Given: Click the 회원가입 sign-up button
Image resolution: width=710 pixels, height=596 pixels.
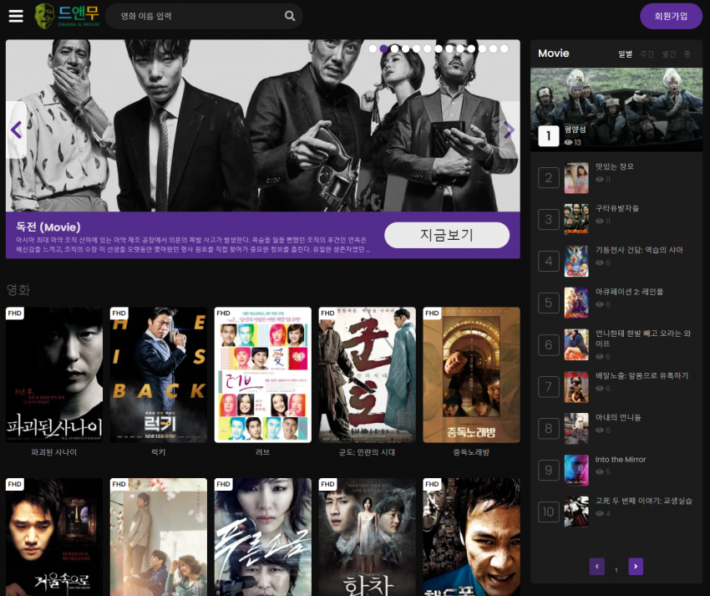Looking at the screenshot, I should tap(671, 17).
